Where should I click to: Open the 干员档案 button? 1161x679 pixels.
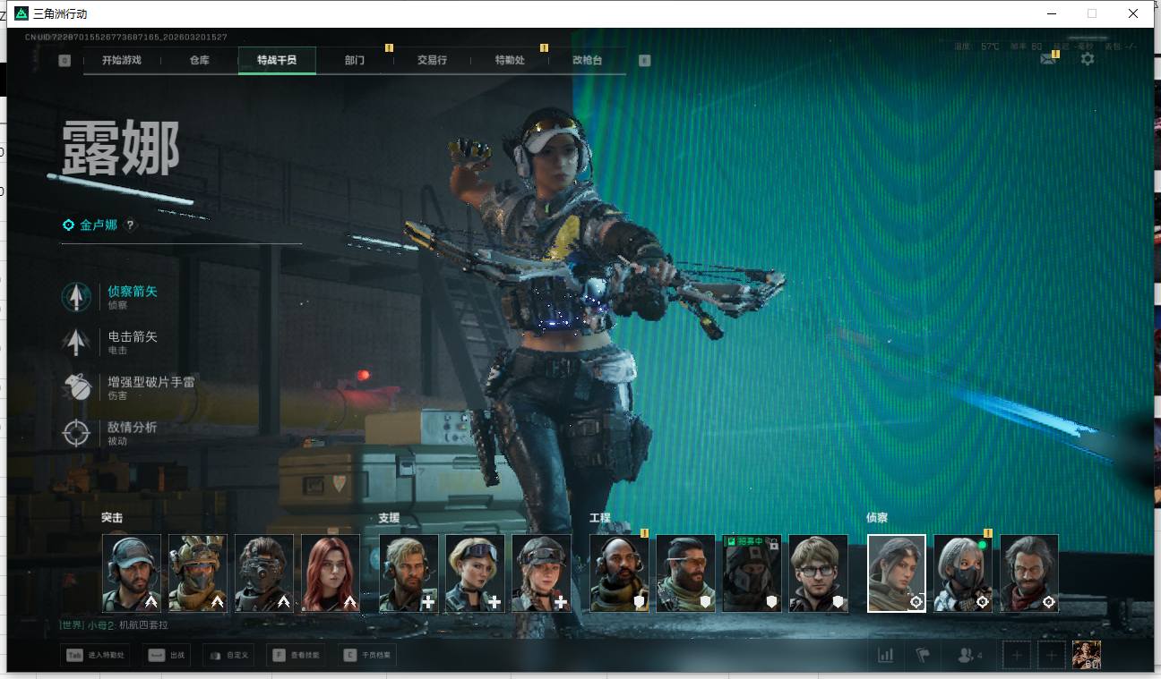(x=367, y=655)
